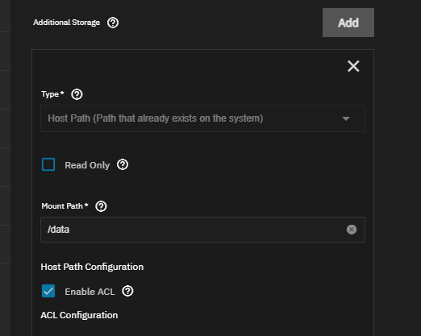Show help for the Enable ACL option

tap(127, 291)
